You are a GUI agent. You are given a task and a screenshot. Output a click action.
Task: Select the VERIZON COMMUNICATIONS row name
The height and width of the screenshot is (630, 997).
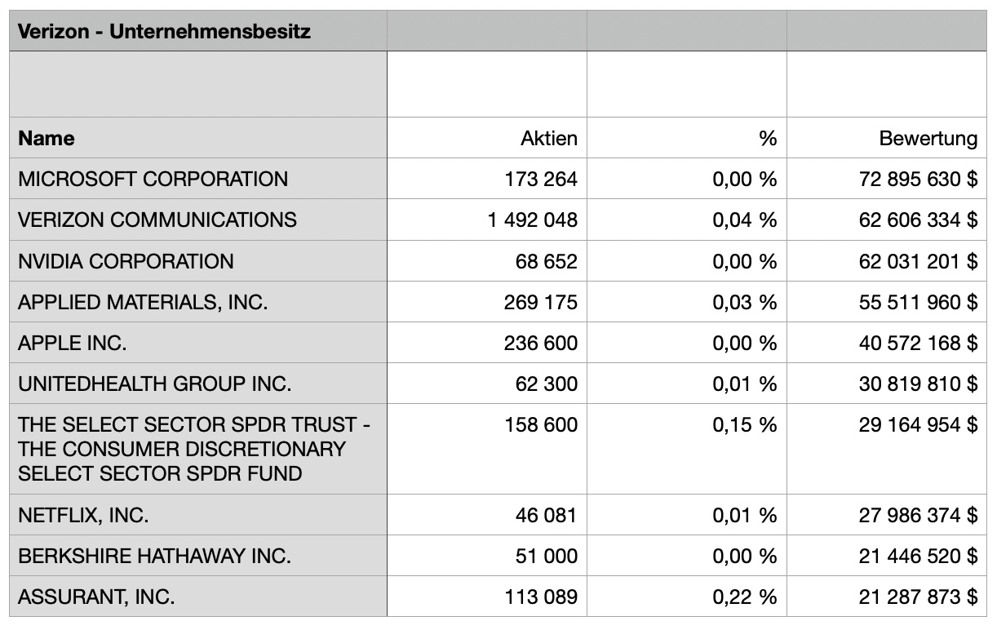pos(157,220)
